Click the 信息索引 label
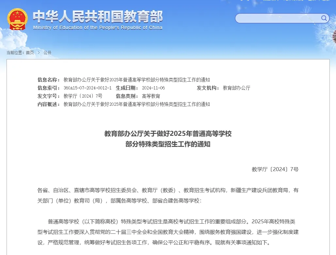The height and width of the screenshot is (255, 336). point(49,88)
